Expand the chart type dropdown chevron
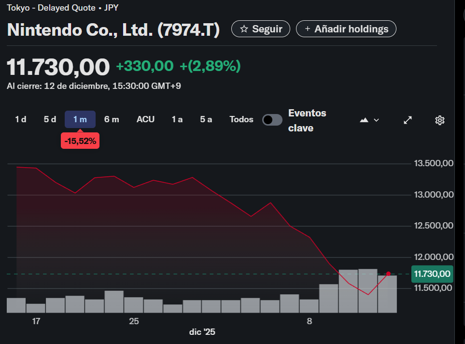The height and width of the screenshot is (344, 465). coord(376,120)
